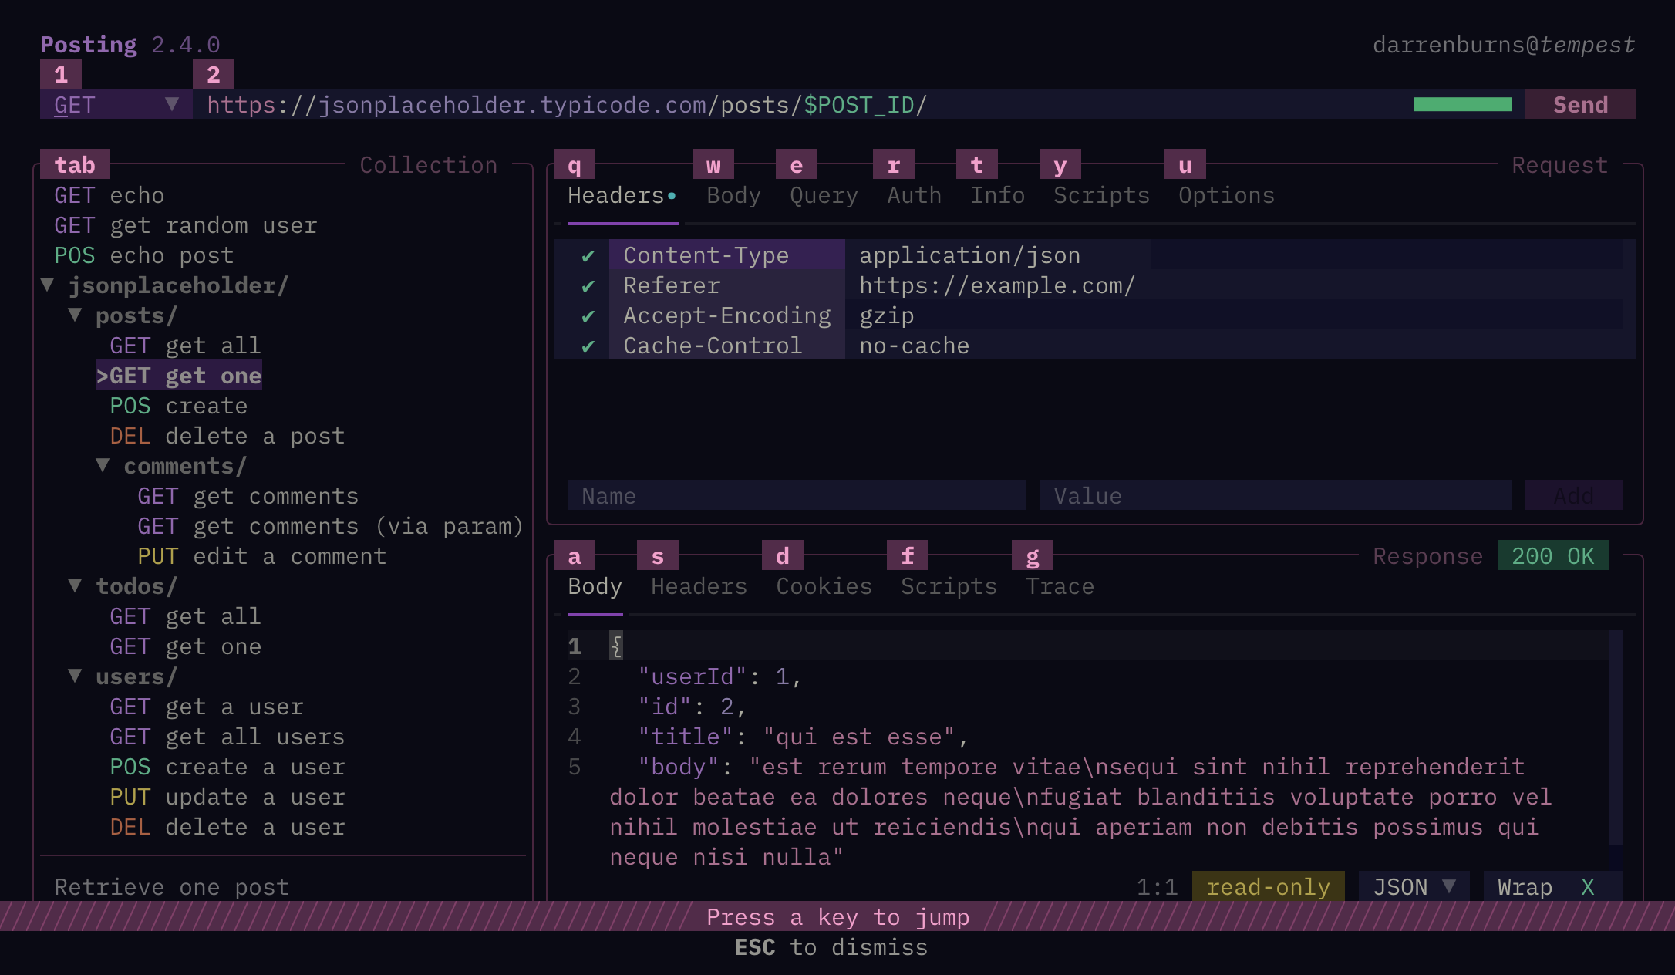Collapse the comments/ folder
Image resolution: width=1675 pixels, height=975 pixels.
[x=103, y=465]
